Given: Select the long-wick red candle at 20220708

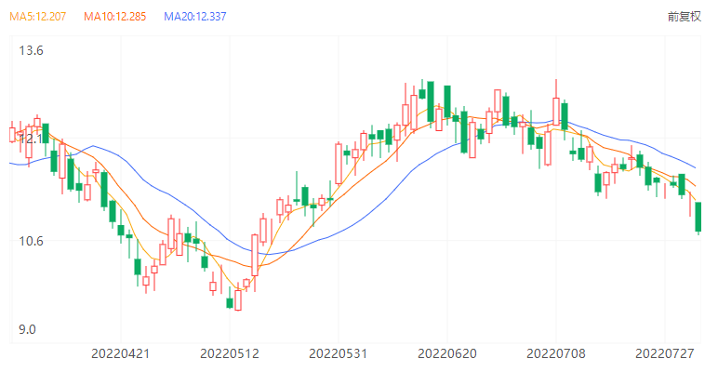Looking at the screenshot, I should click(556, 112).
